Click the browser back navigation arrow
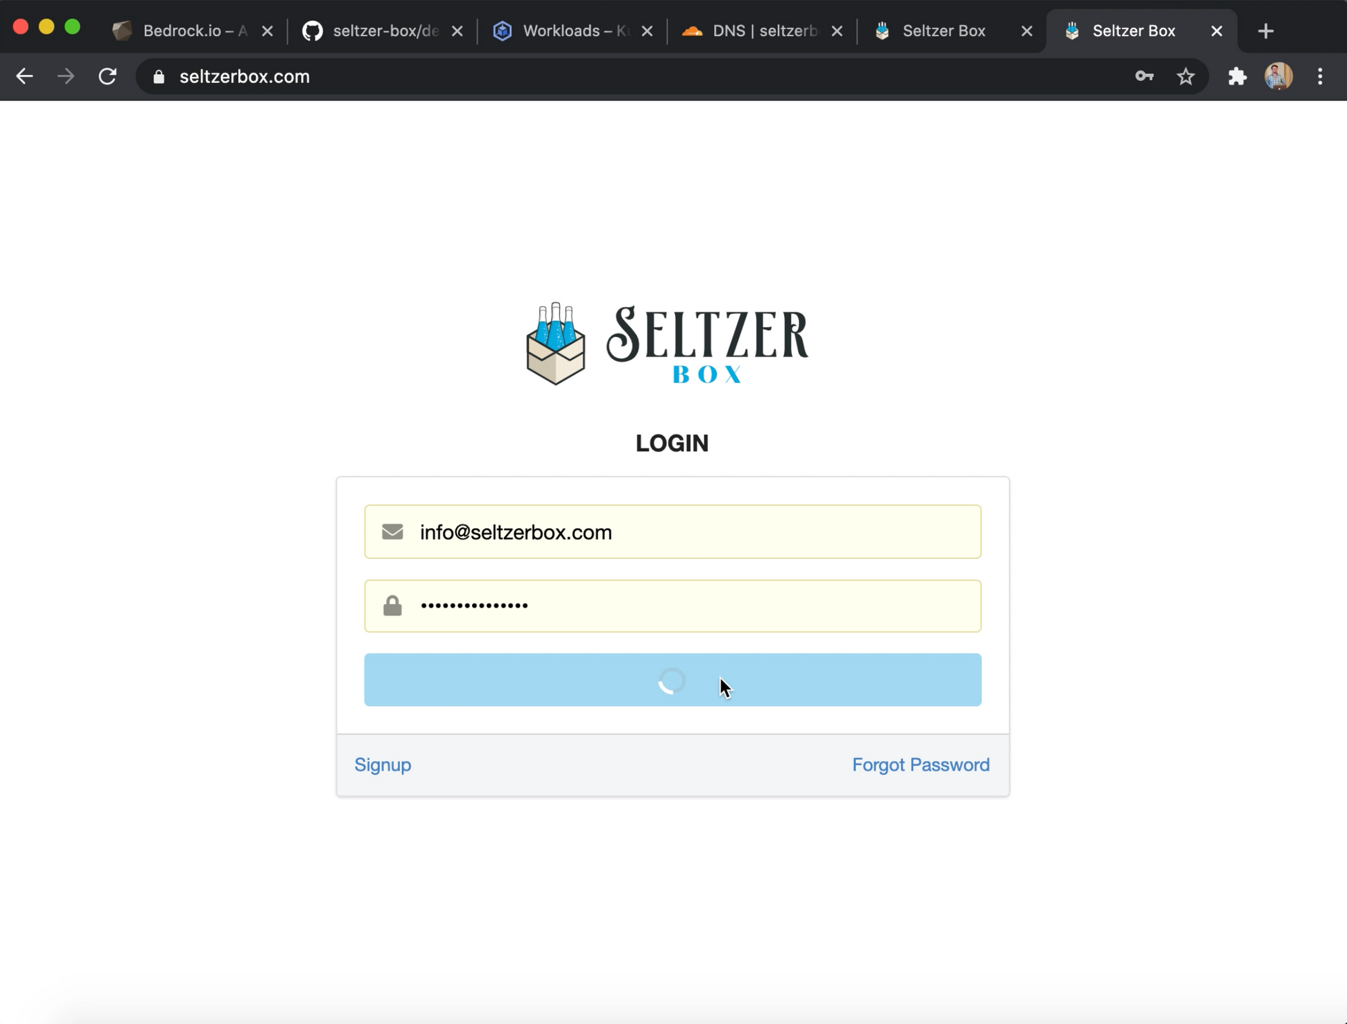 tap(25, 76)
